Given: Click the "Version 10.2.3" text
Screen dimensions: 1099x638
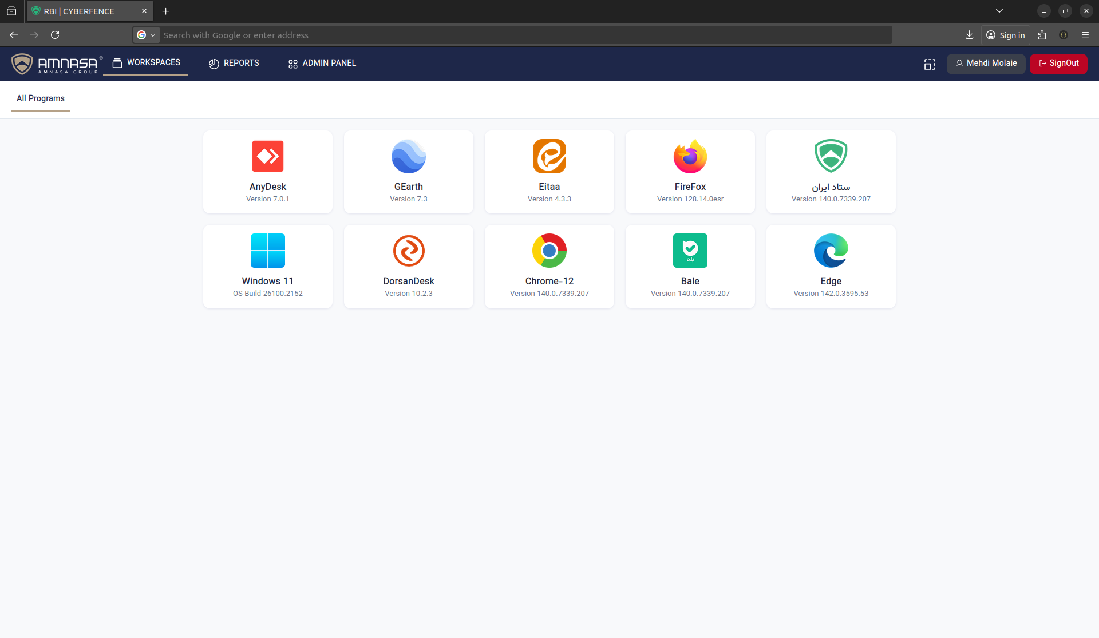Looking at the screenshot, I should point(409,294).
